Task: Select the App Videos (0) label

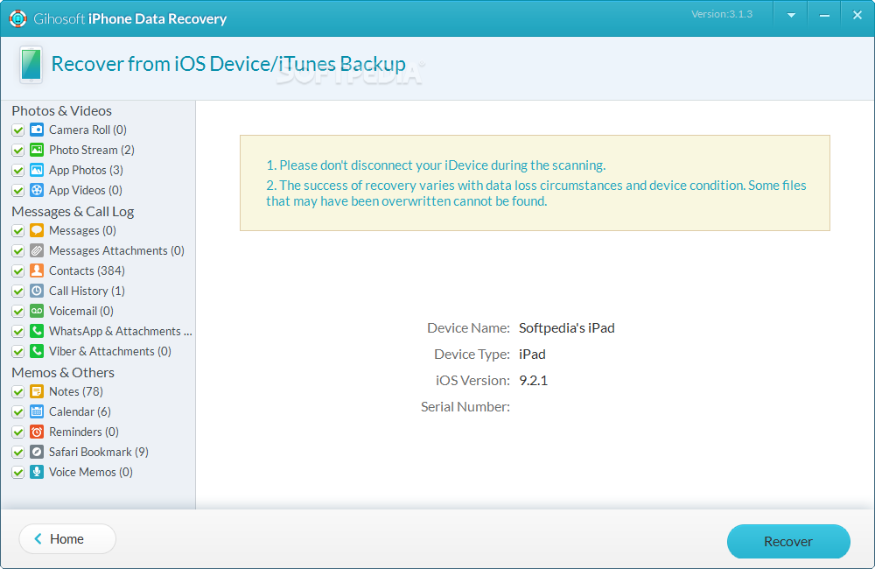Action: pos(86,190)
